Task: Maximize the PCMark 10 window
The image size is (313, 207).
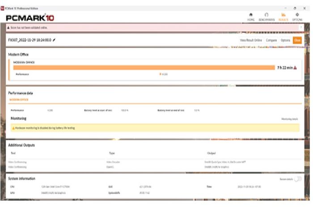Action: pos(295,8)
